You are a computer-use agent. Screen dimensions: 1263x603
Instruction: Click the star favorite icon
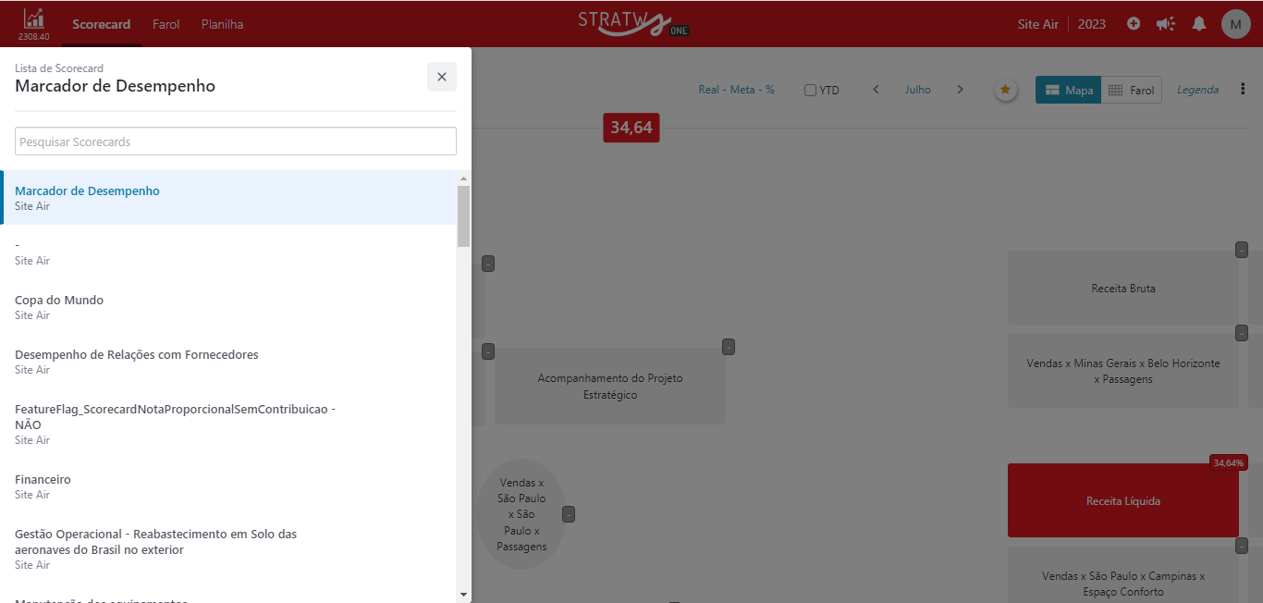[1006, 90]
